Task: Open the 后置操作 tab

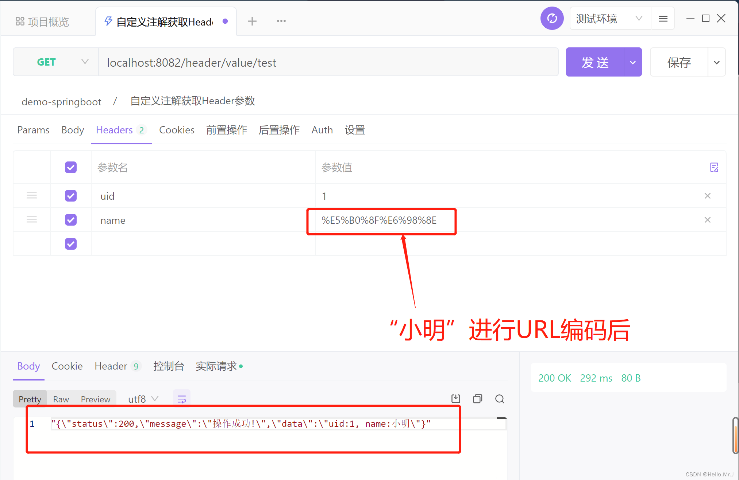Action: pyautogui.click(x=279, y=130)
